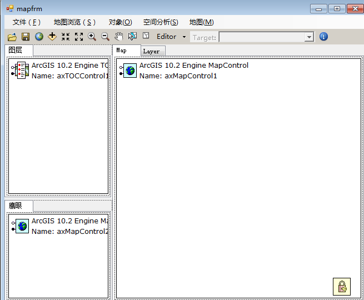Image resolution: width=364 pixels, height=300 pixels.
Task: Close the mapfrm window
Action: coord(355,9)
